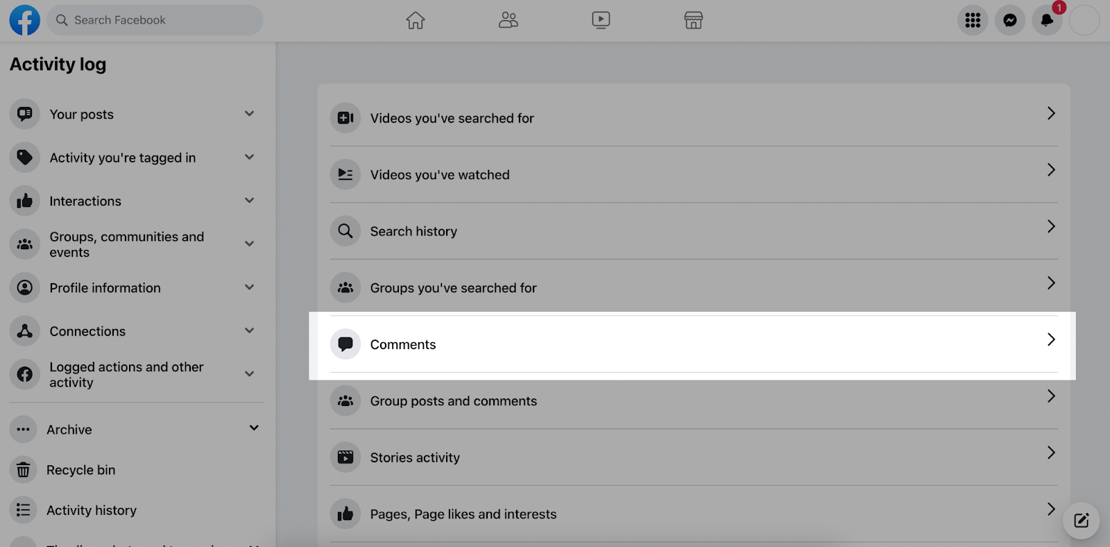Open the notifications bell icon

1047,20
